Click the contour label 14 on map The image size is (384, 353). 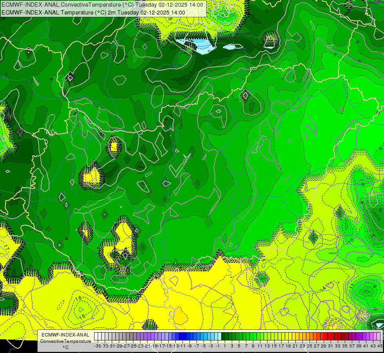coord(323,289)
